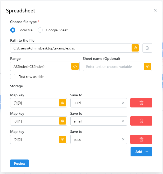Click variable icon for [0][0] map key

pyautogui.click(x=63, y=103)
